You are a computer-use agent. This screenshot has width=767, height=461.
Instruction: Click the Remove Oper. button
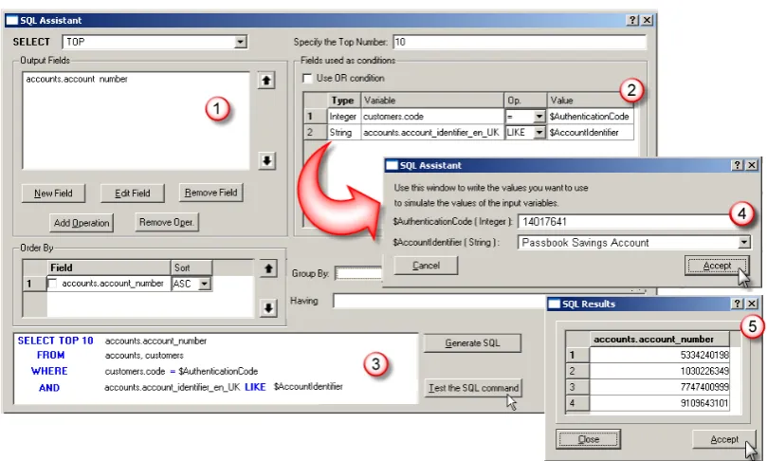(x=167, y=222)
